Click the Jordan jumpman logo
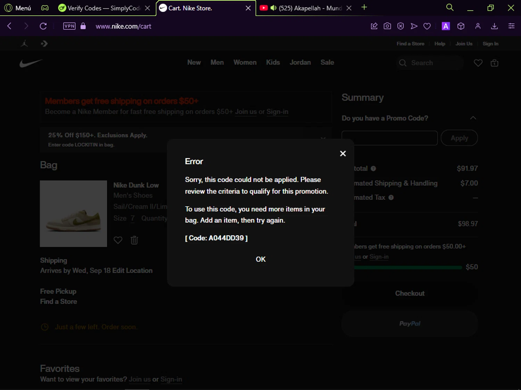The image size is (521, 390). 24,44
